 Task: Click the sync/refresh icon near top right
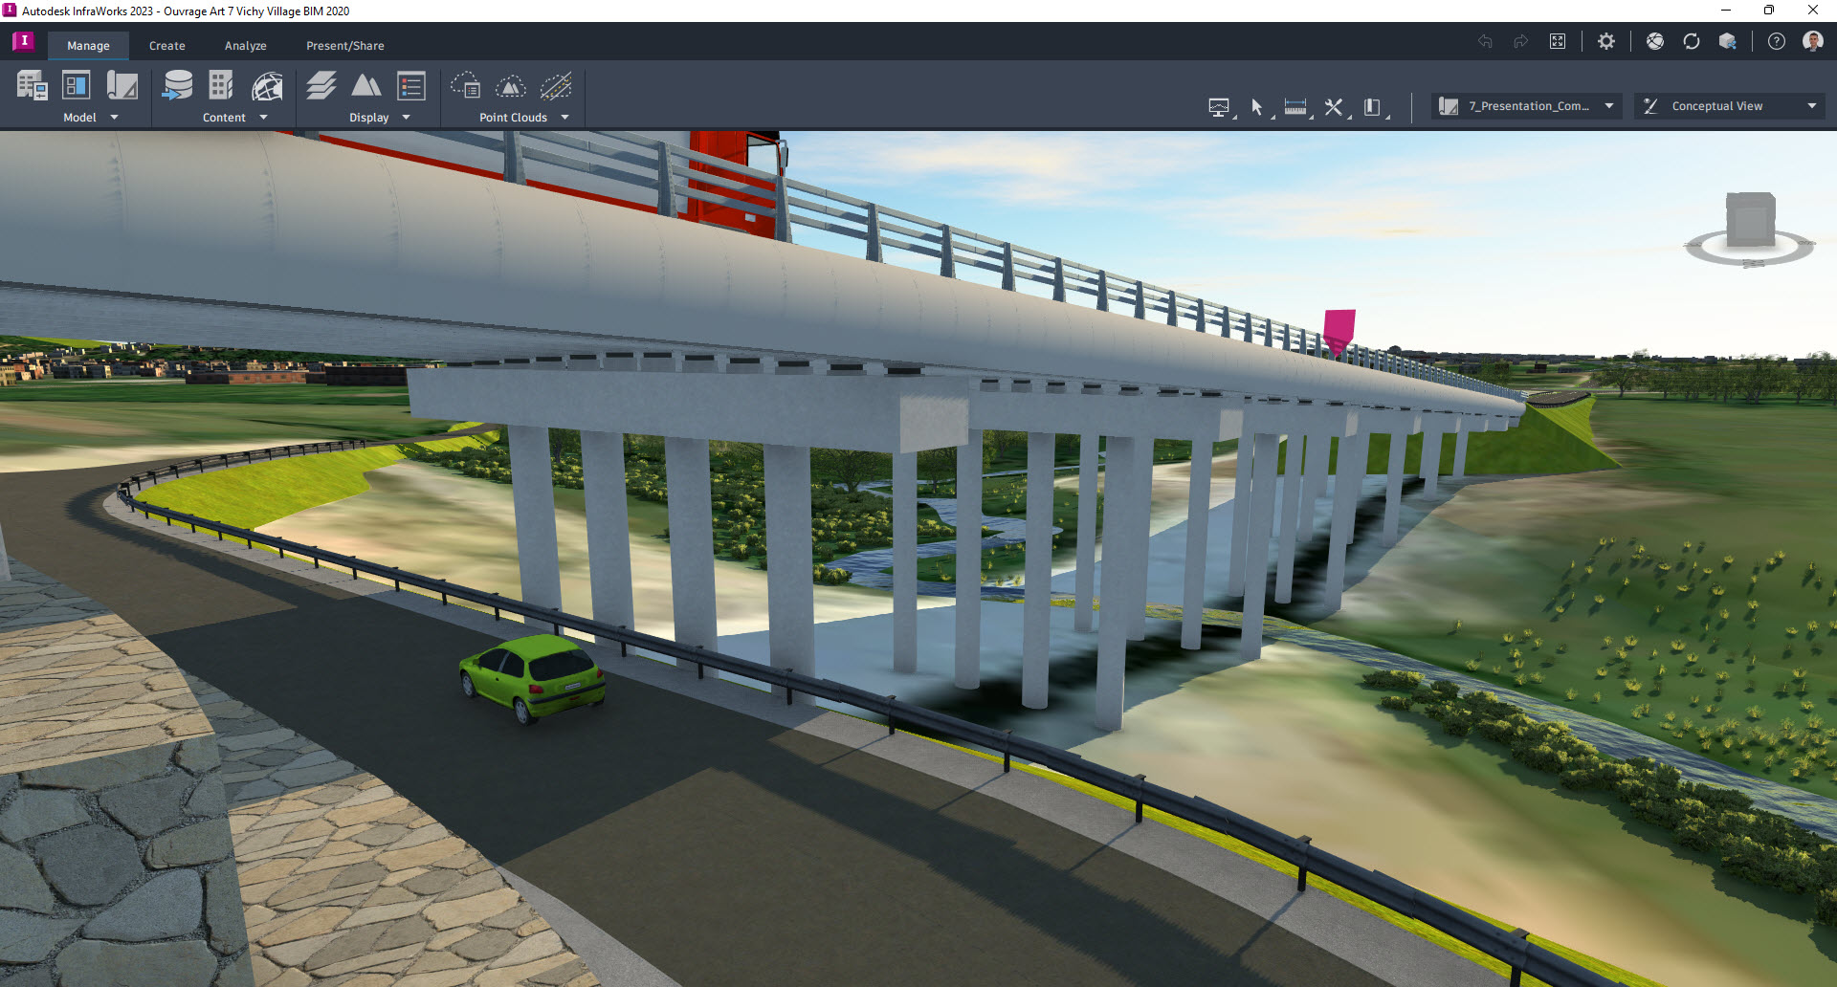[x=1692, y=41]
